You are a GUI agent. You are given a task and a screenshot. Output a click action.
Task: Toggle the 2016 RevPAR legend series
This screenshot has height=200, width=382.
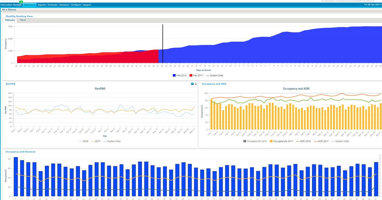(84, 141)
